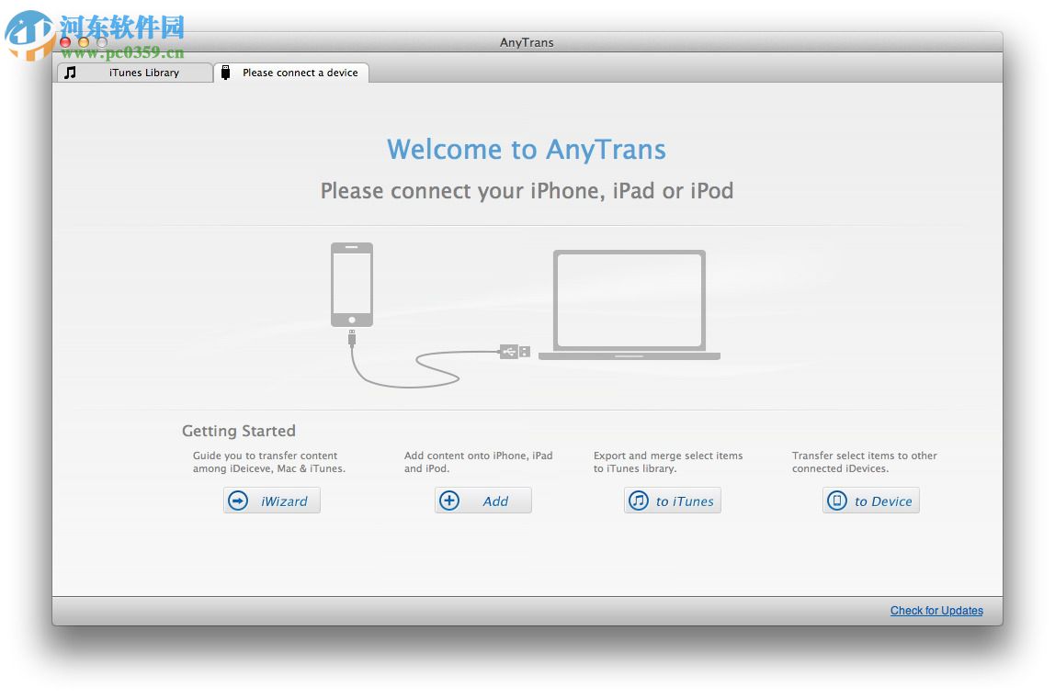The height and width of the screenshot is (698, 1055).
Task: Click the plus icon inside the Add button
Action: tap(449, 500)
